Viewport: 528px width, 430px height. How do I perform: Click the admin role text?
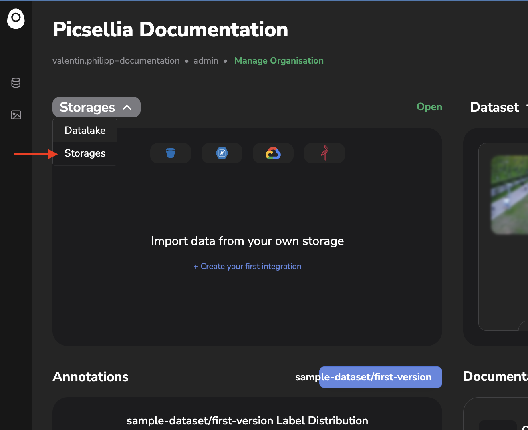pyautogui.click(x=206, y=61)
